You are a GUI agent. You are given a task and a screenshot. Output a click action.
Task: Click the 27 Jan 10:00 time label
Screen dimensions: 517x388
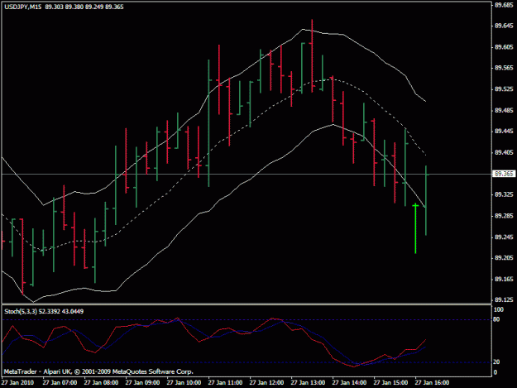pyautogui.click(x=184, y=383)
